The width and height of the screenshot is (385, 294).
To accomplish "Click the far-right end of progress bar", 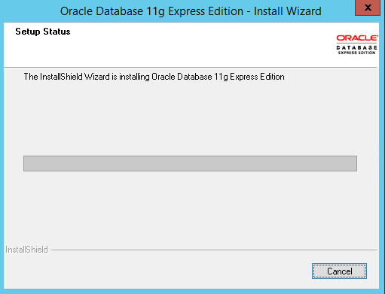I will [x=354, y=163].
